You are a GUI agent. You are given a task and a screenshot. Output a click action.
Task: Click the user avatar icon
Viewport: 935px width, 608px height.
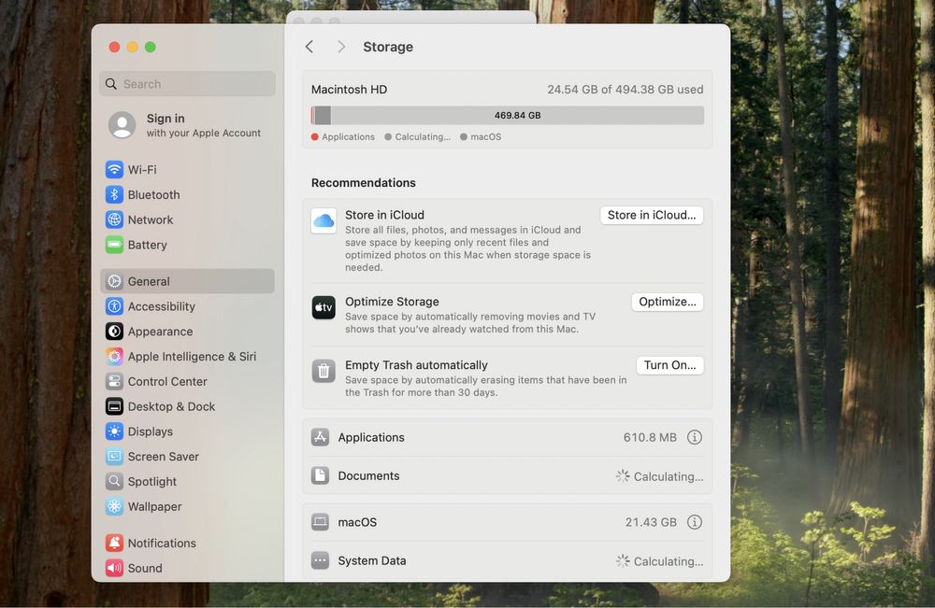tap(122, 125)
